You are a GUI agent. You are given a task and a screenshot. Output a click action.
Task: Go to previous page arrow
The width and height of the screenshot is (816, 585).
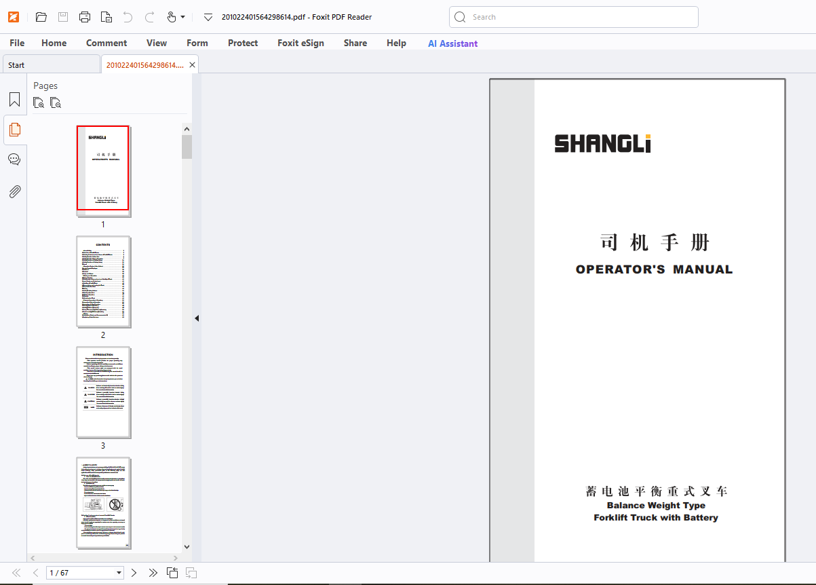35,573
